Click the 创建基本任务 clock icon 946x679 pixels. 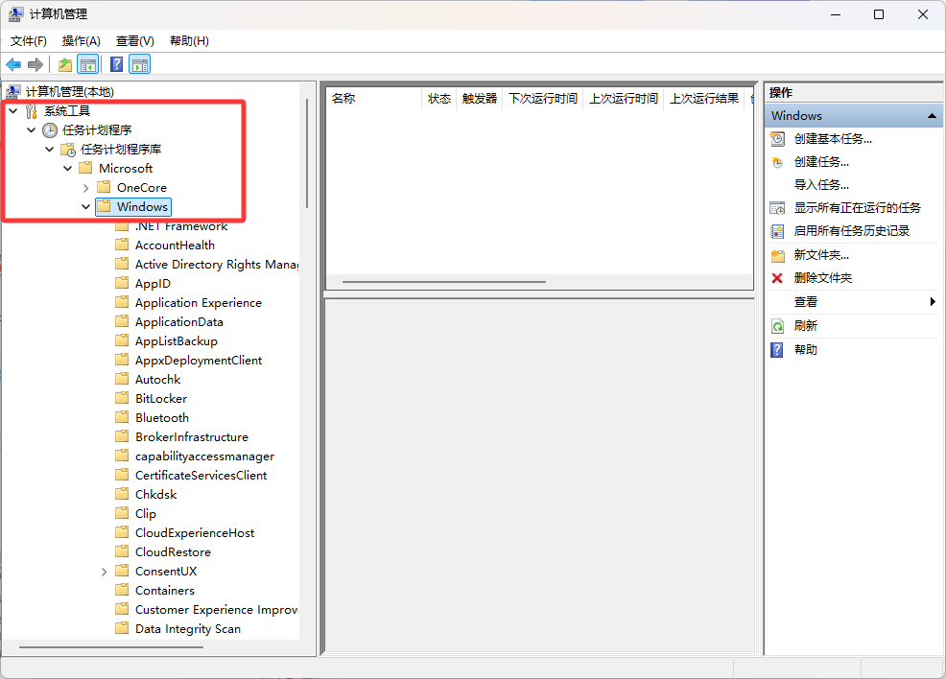pyautogui.click(x=777, y=139)
